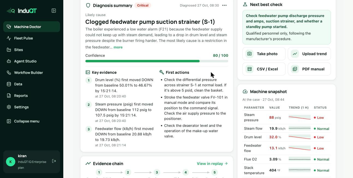Image resolution: width=353 pixels, height=178 pixels.
Task: Go to Fleet Pulse
Action: coord(32,38)
